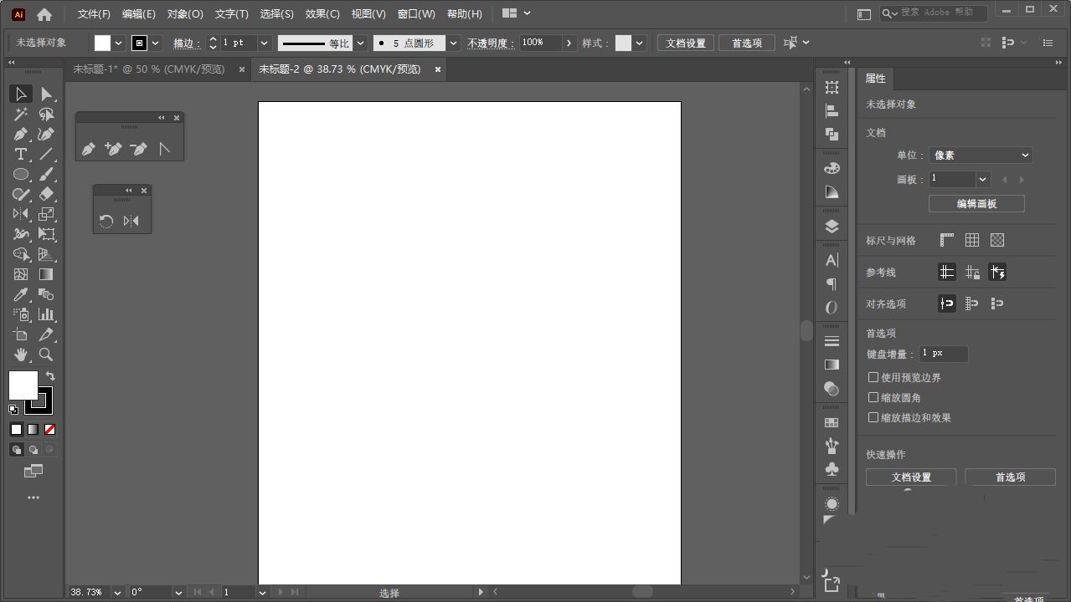Screen dimensions: 1071x602
Task: Expand opacity slider arrow beside 100%
Action: (x=569, y=43)
